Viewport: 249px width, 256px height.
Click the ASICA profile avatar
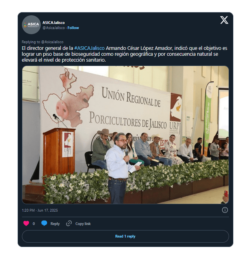click(x=31, y=25)
